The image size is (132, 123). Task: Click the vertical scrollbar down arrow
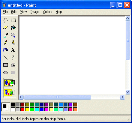128,92
